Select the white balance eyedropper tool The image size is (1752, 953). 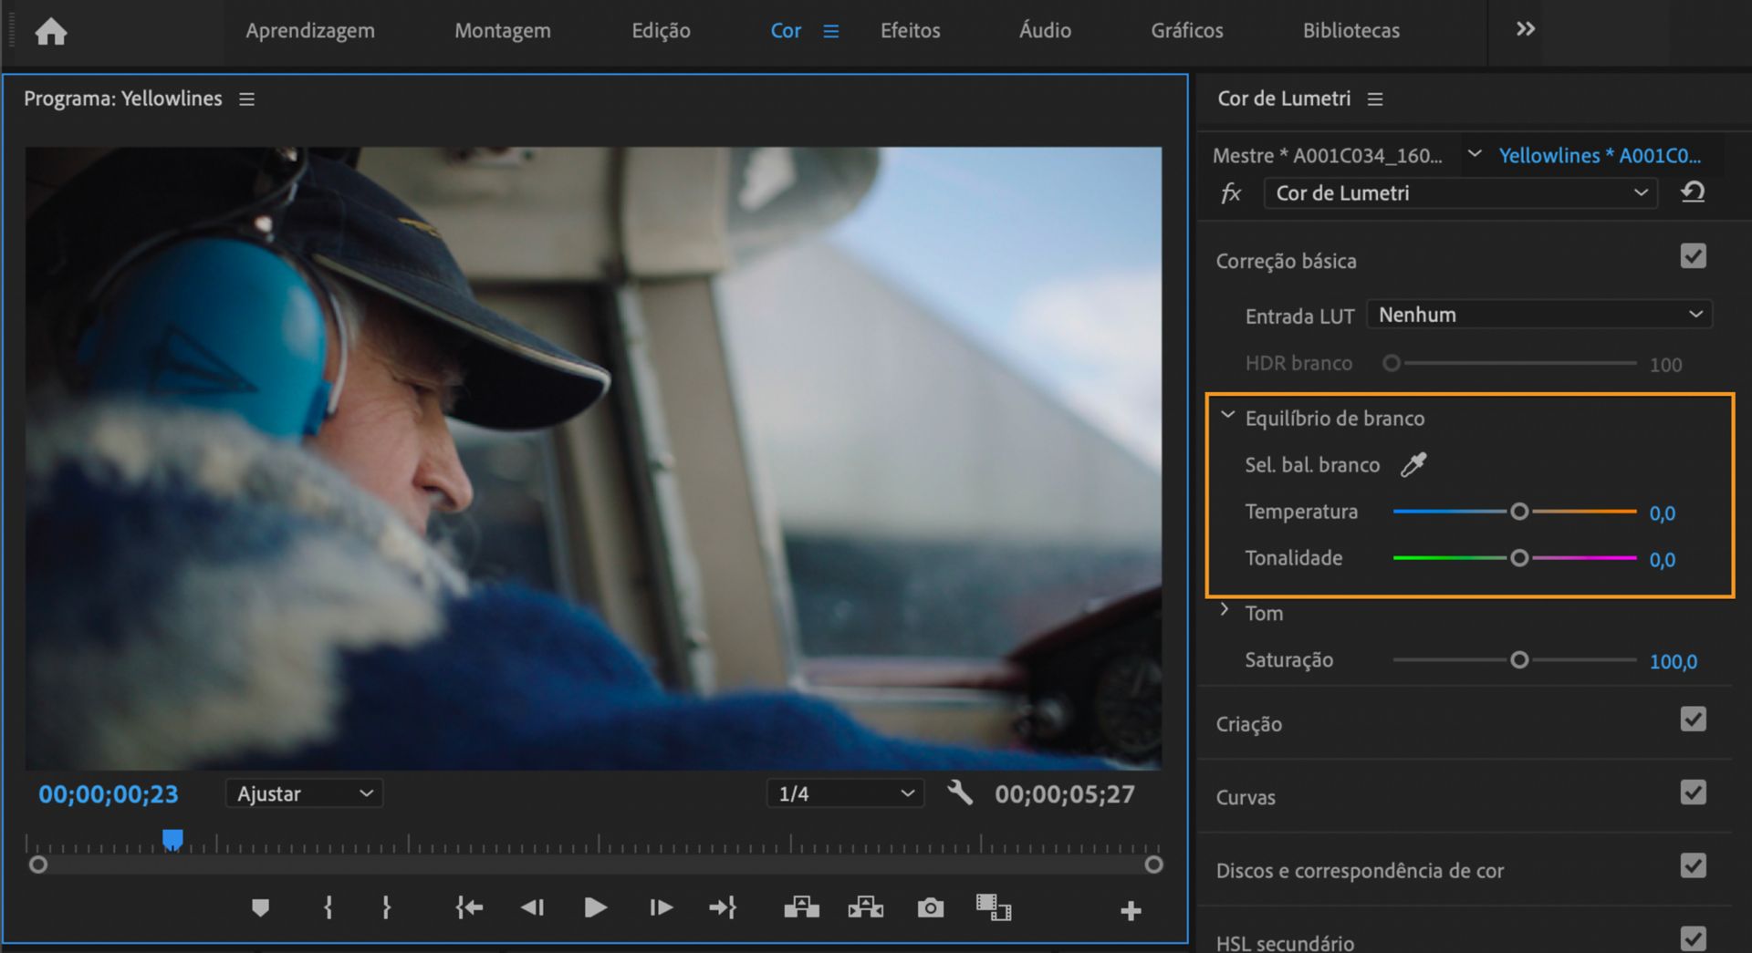pos(1413,465)
